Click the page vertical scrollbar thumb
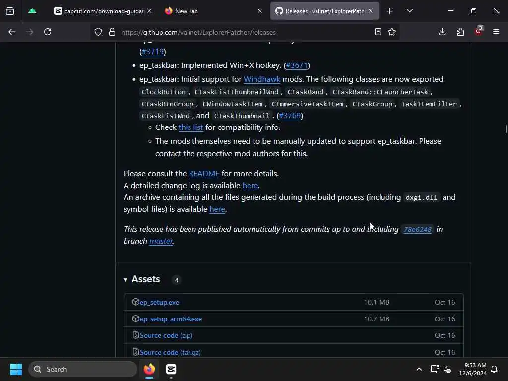 pos(506,129)
